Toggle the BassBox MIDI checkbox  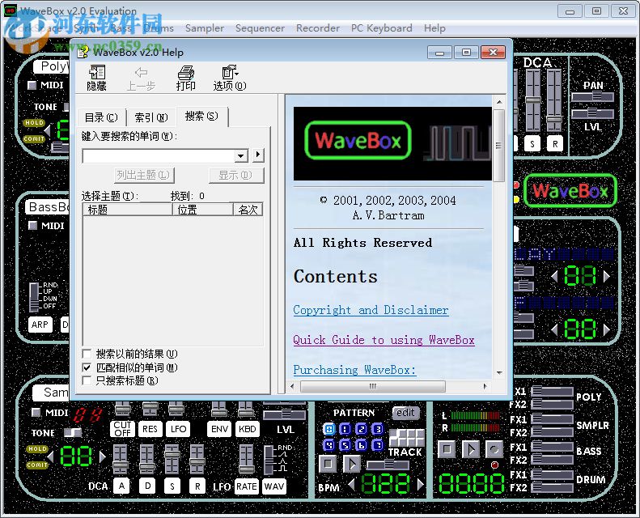click(x=32, y=225)
